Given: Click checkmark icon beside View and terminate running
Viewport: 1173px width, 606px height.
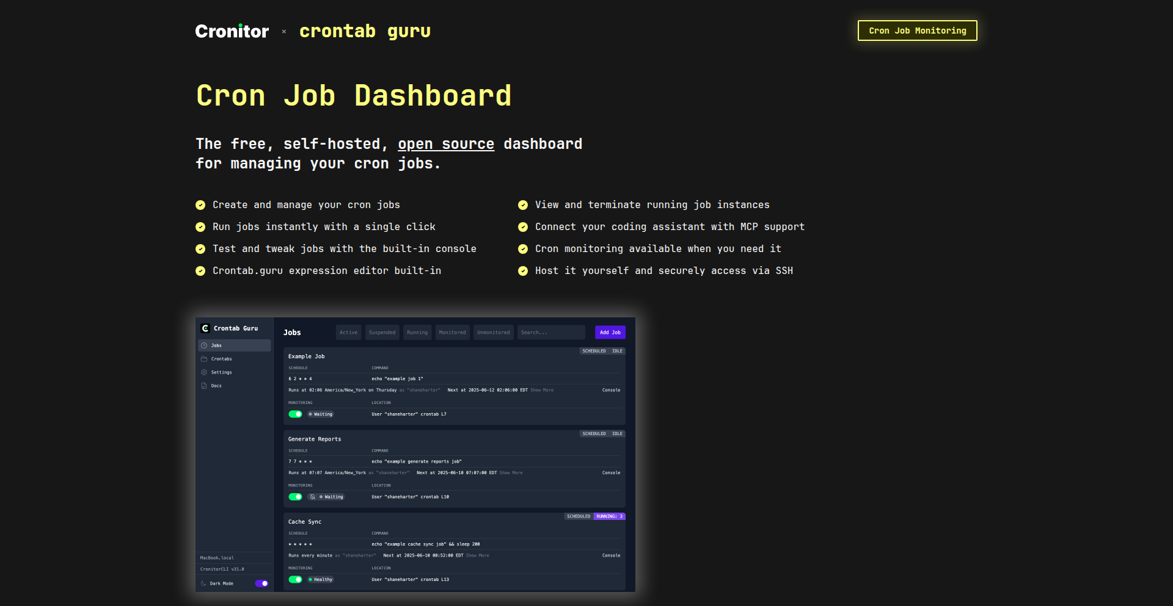Looking at the screenshot, I should pos(523,205).
